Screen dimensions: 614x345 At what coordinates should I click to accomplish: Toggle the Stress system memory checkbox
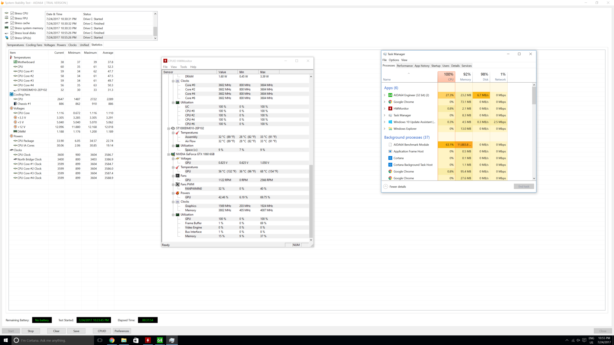click(x=12, y=28)
